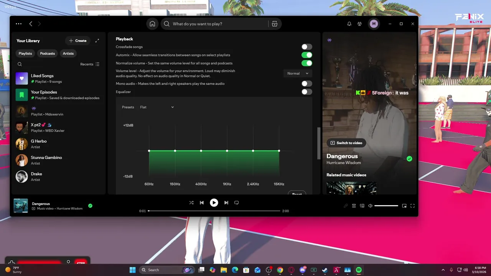
Task: Open the Liked Songs playlist
Action: pyautogui.click(x=59, y=79)
